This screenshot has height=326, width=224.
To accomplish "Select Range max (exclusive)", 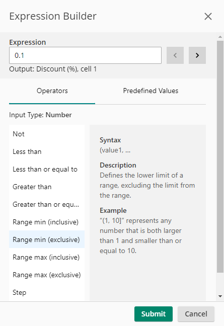I will (x=47, y=275).
